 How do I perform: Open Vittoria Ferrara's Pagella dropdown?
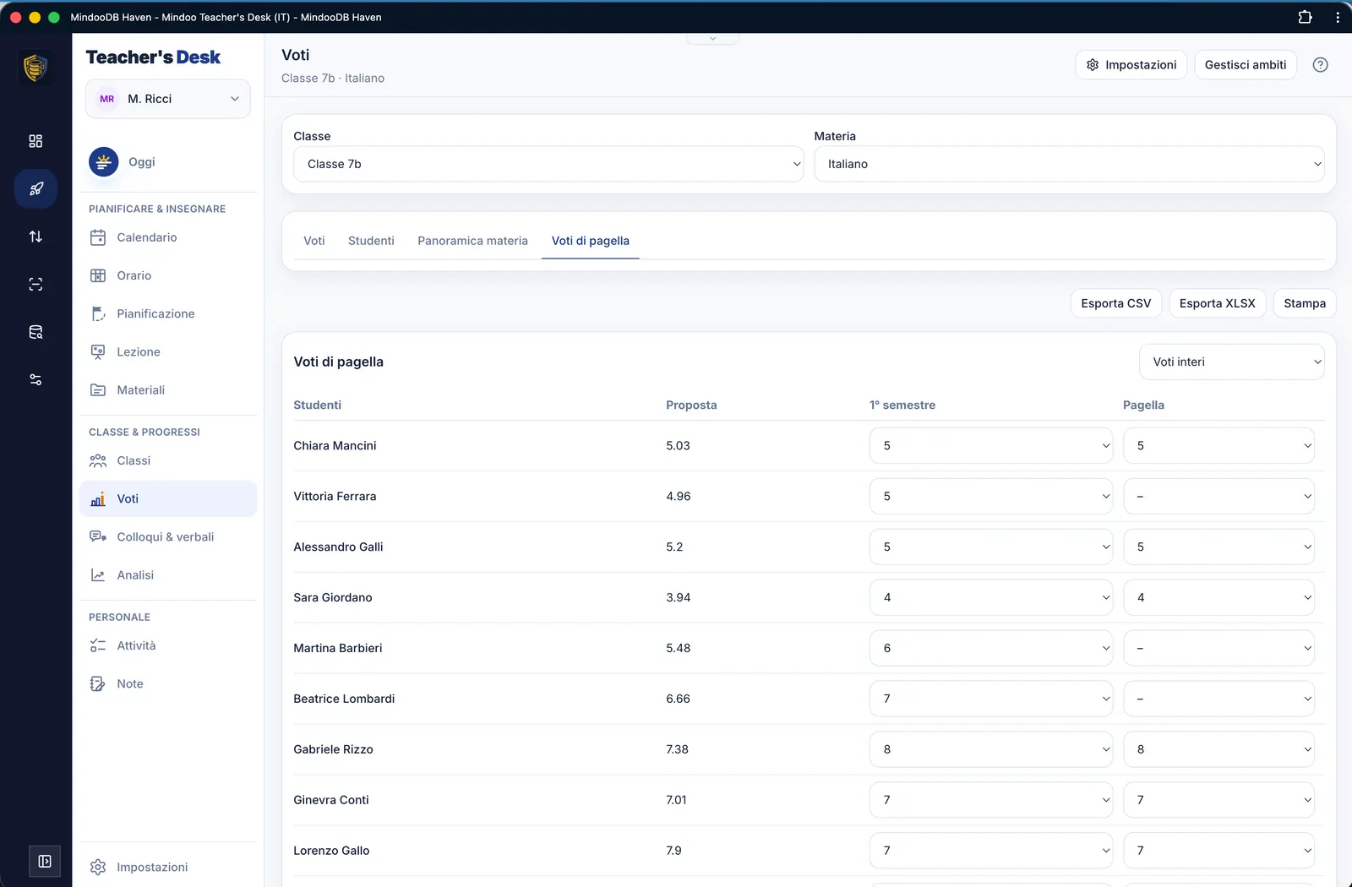[x=1218, y=497]
